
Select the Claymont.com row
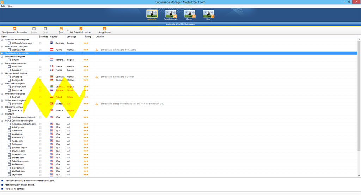[x=179, y=151]
